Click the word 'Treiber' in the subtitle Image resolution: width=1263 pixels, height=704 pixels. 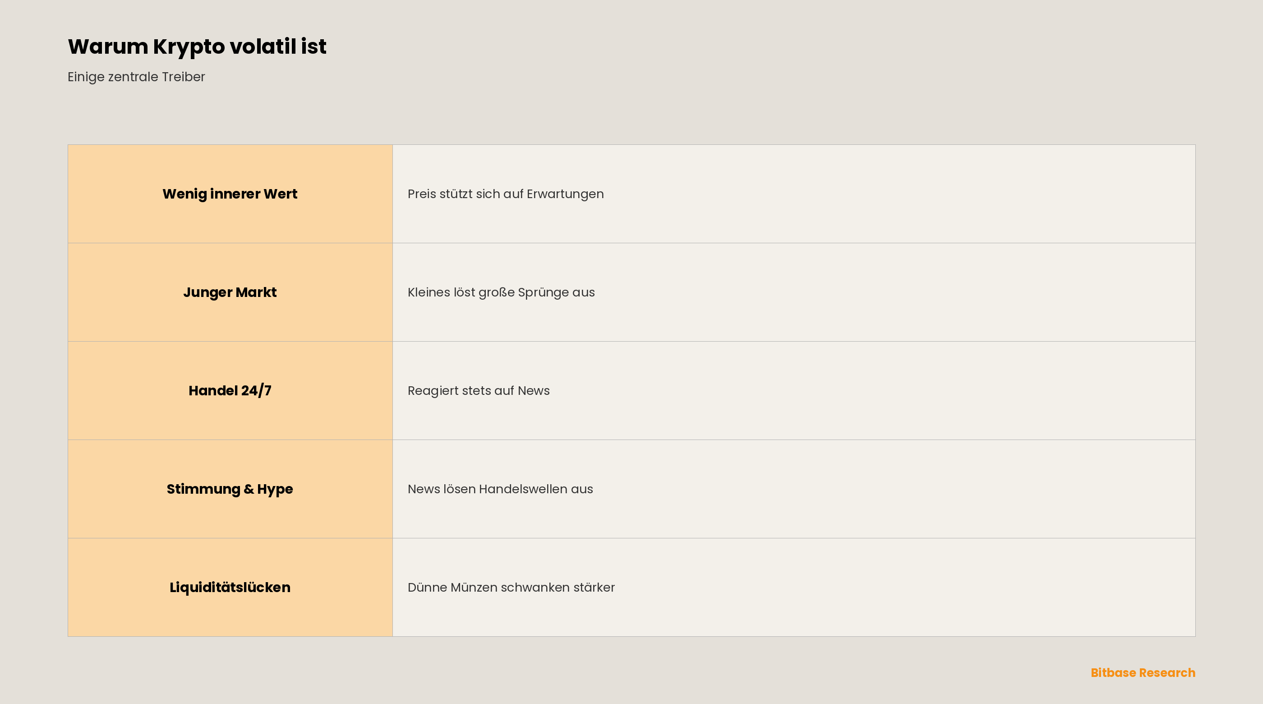click(184, 77)
